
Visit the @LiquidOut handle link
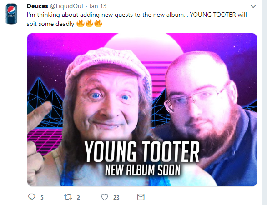point(66,6)
